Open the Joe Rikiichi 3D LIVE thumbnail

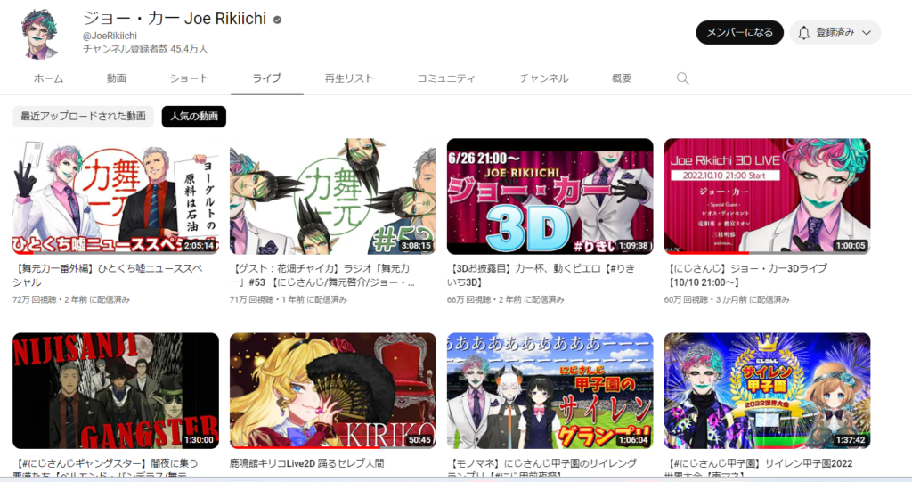point(767,196)
